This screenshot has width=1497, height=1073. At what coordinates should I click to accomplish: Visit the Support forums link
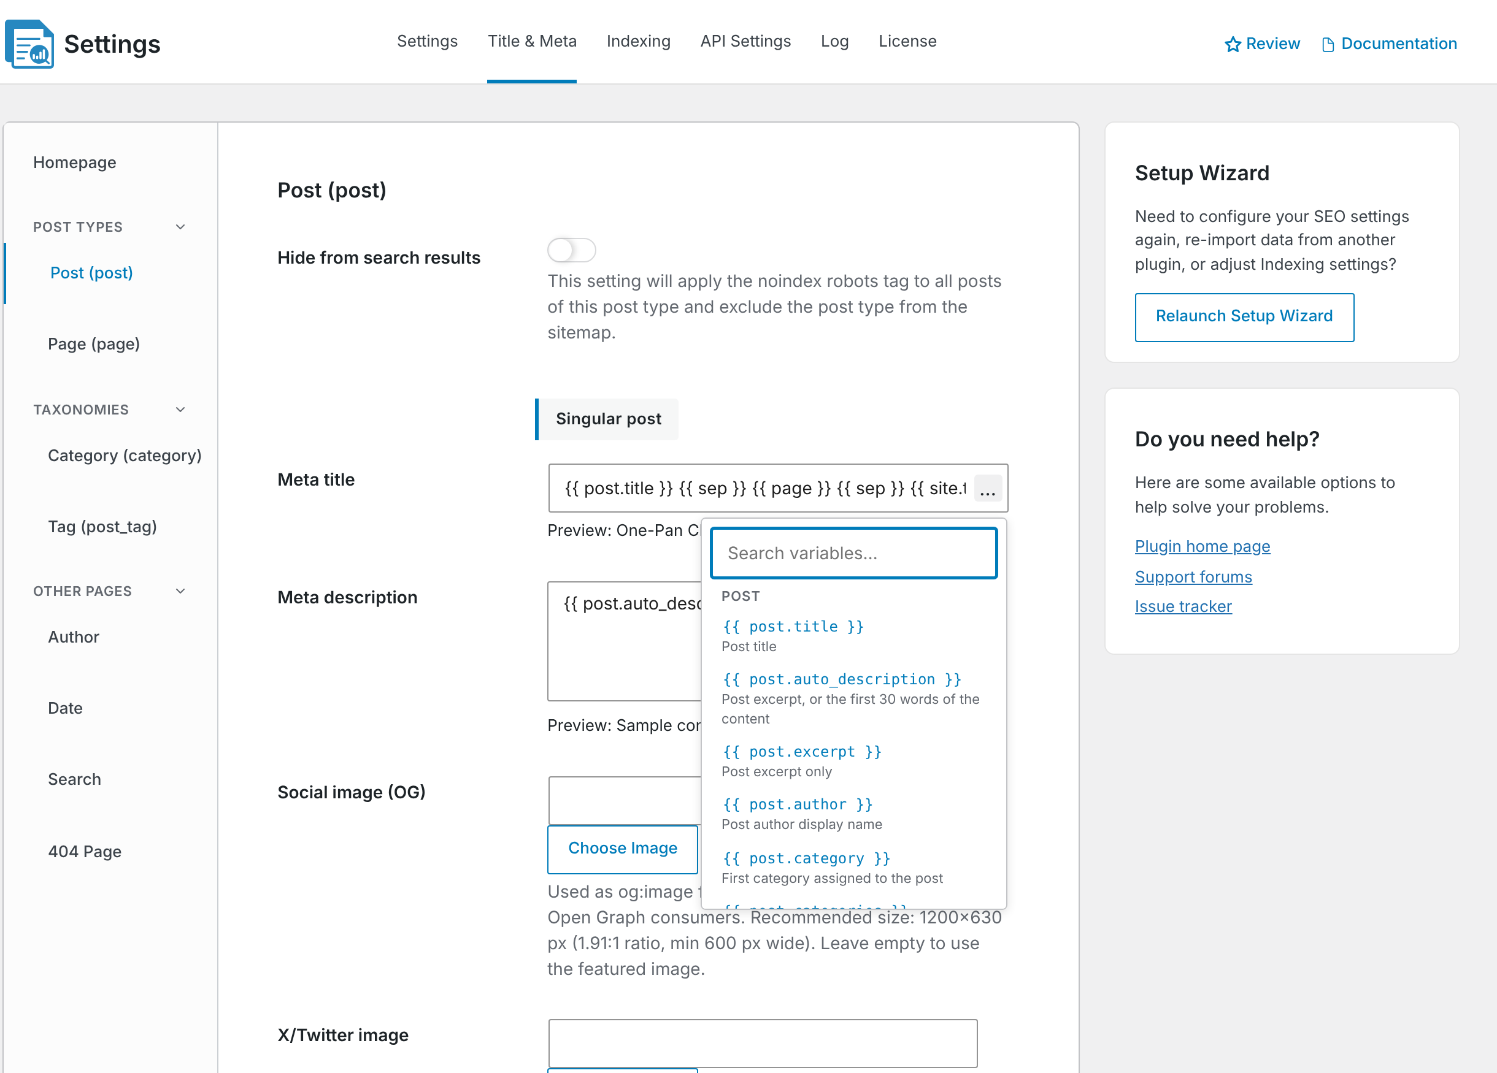(1193, 577)
